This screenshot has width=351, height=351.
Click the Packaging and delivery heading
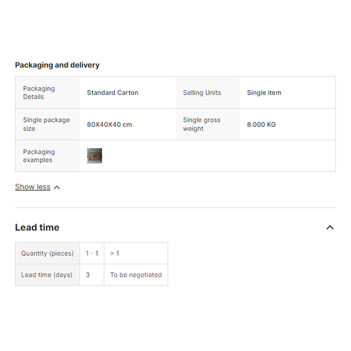[x=57, y=65]
